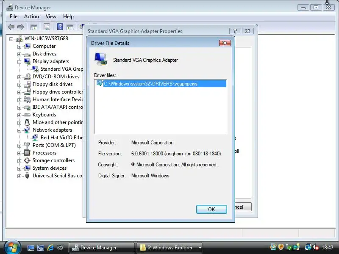Viewport: 339px width, 254px height.
Task: Click the Switch between windows quick launch icon
Action: click(x=41, y=248)
